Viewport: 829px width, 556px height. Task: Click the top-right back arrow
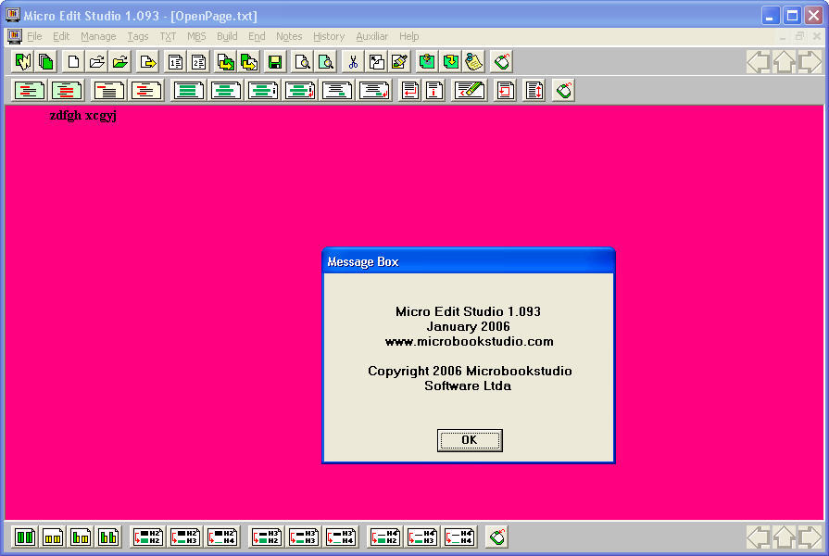pos(759,62)
